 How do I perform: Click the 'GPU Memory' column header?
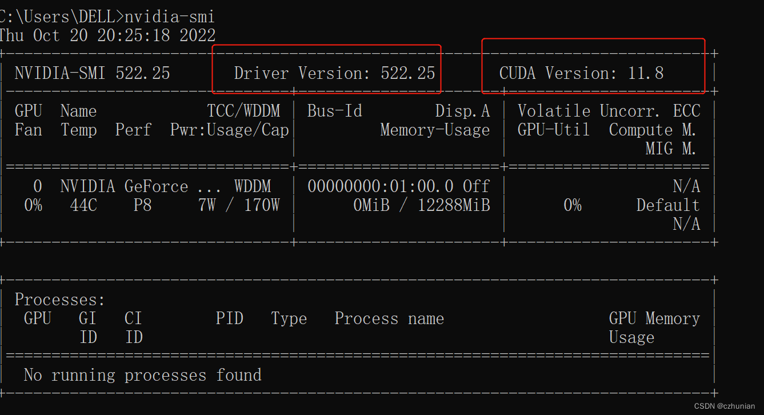pos(654,318)
